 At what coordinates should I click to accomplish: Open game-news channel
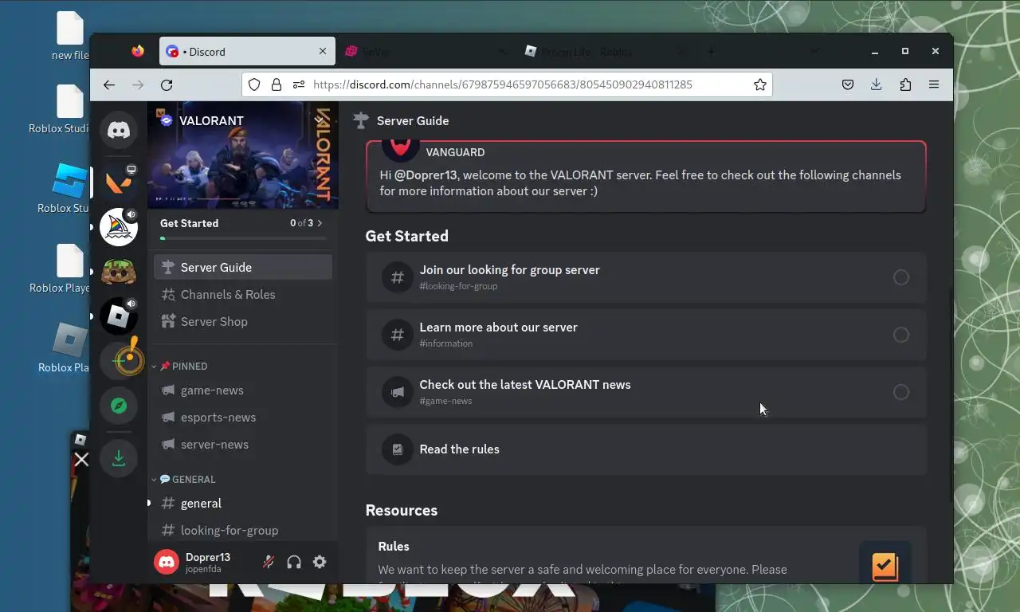[x=243, y=390]
